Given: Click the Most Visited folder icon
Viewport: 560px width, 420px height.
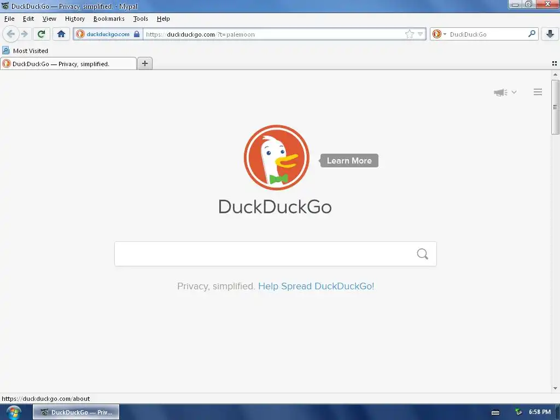Looking at the screenshot, I should [6, 50].
